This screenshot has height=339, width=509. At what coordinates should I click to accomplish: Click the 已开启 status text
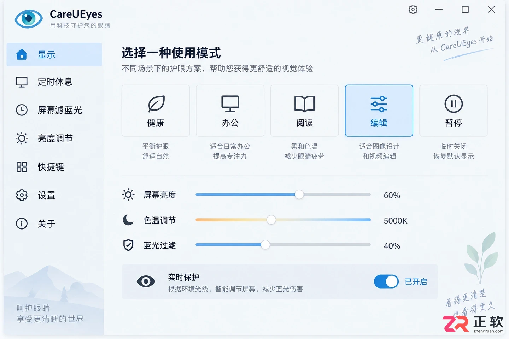[x=416, y=282]
